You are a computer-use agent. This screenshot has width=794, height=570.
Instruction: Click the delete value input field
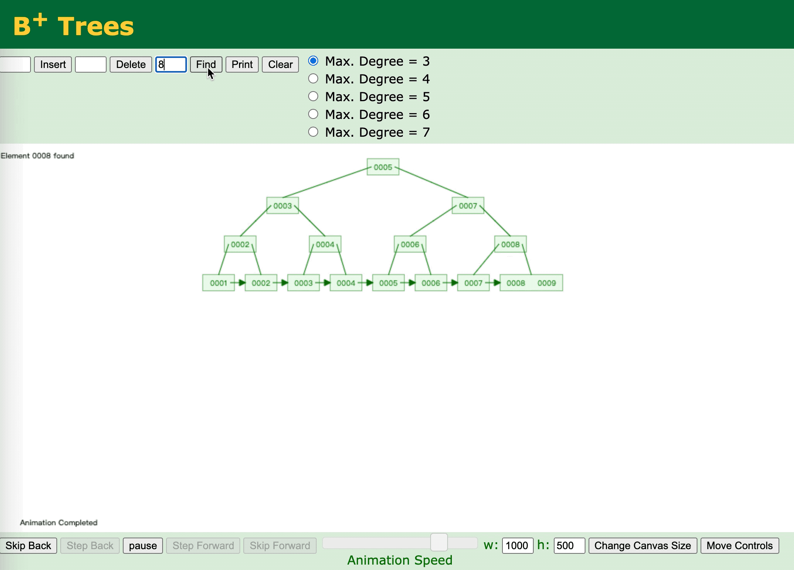tap(91, 64)
